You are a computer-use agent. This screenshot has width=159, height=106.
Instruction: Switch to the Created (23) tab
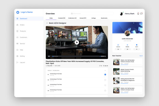click(62, 18)
